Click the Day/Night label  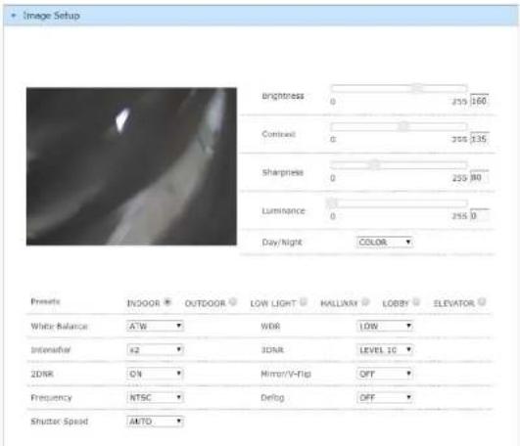click(x=282, y=243)
